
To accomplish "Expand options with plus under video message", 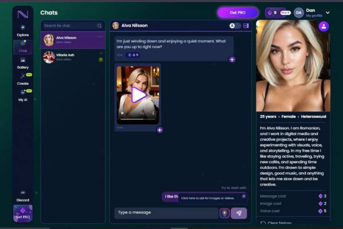I will (159, 129).
